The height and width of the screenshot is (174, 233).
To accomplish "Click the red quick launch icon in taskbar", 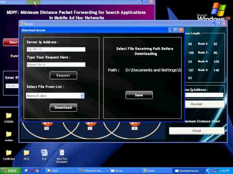I will click(x=32, y=171).
